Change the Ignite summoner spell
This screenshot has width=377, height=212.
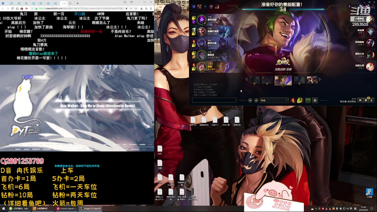(x=293, y=100)
